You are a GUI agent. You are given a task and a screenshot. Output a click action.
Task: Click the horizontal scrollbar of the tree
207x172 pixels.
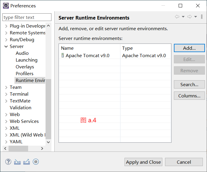pyautogui.click(x=18, y=148)
